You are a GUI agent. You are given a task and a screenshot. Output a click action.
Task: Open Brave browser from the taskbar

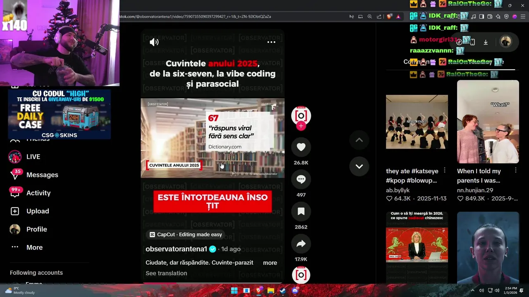tap(259, 290)
